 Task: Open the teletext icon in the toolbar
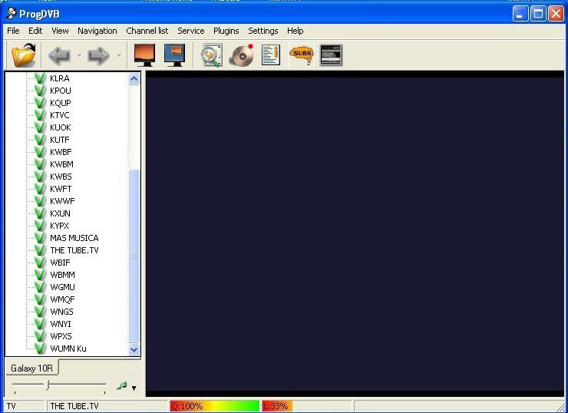tap(331, 55)
